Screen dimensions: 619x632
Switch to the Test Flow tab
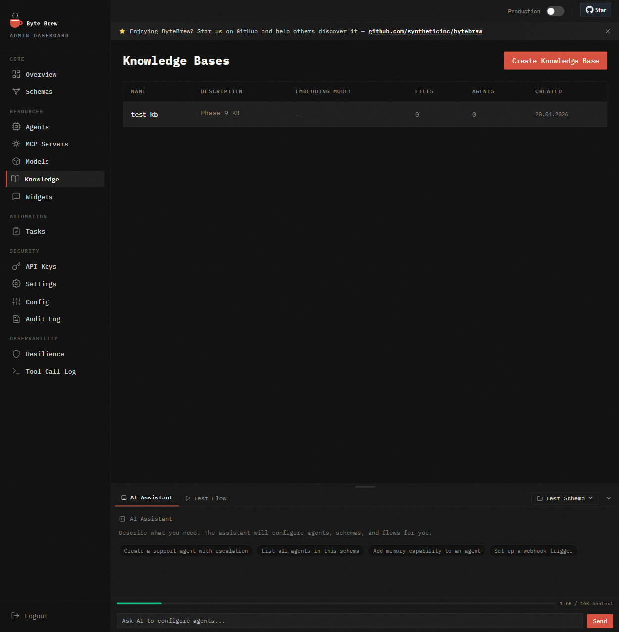205,498
